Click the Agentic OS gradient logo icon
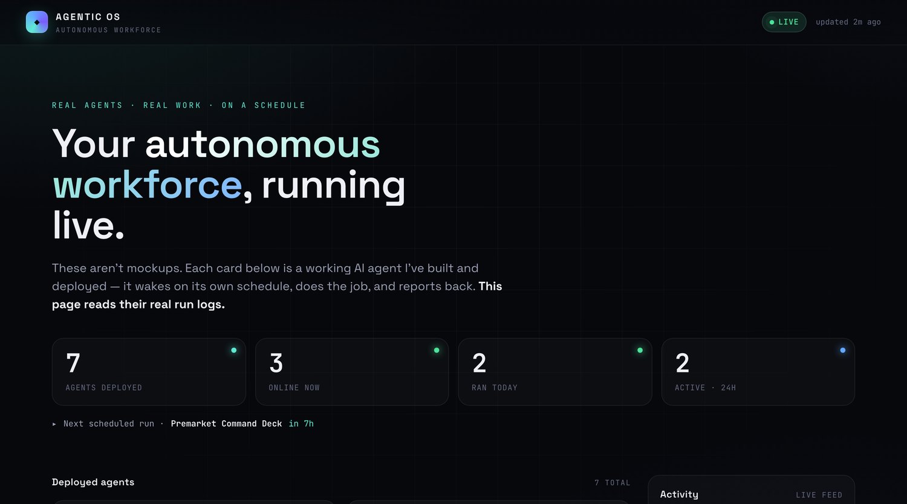Viewport: 907px width, 504px height. click(x=37, y=22)
